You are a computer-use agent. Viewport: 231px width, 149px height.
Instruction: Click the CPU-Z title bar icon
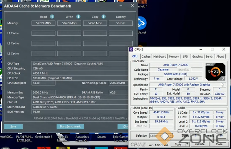(x=131, y=49)
